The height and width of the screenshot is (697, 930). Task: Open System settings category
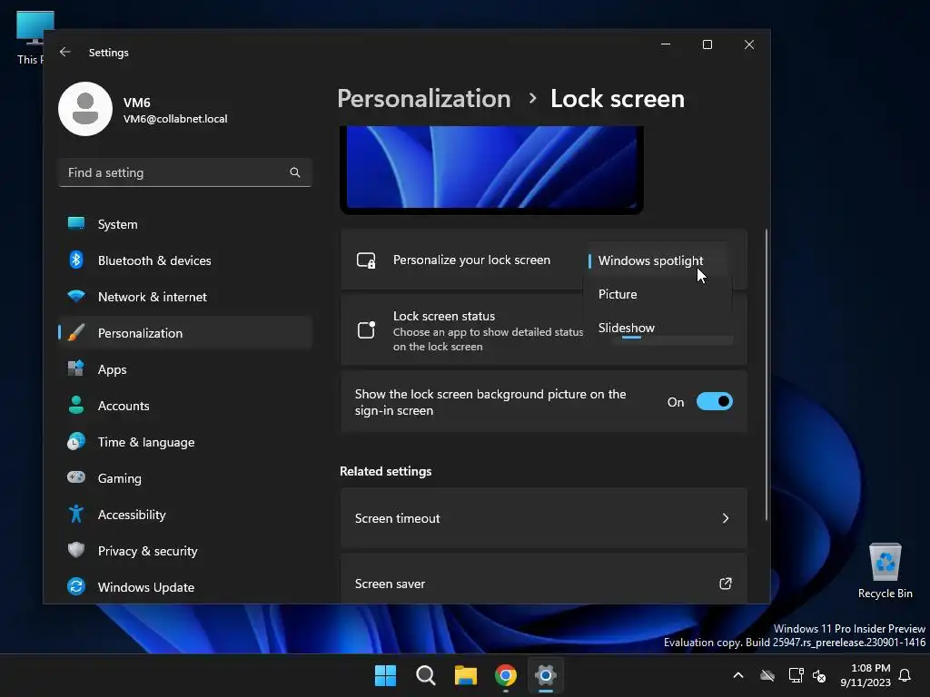[x=185, y=224]
